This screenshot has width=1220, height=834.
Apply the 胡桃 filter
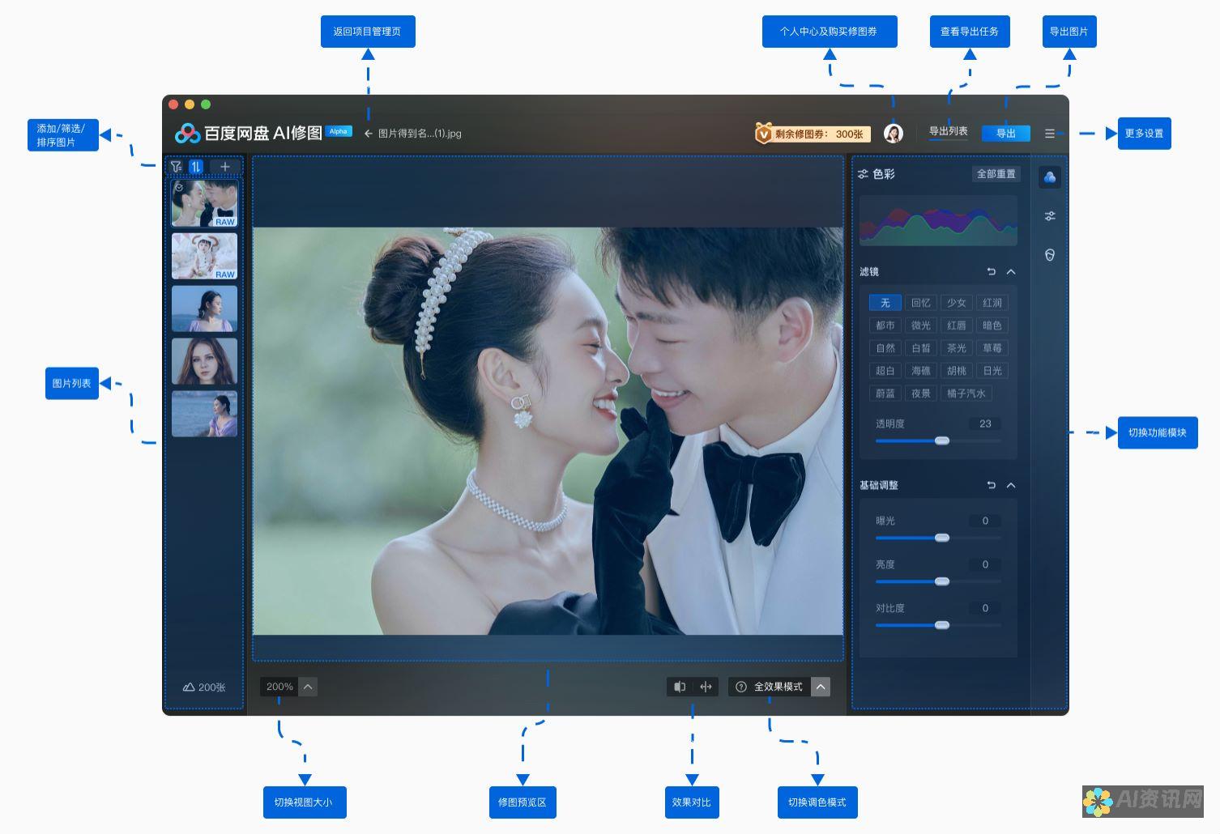[x=957, y=371]
